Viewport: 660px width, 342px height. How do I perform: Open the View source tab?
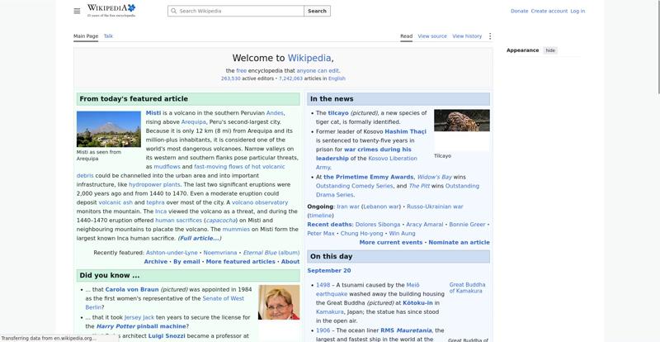pos(432,36)
